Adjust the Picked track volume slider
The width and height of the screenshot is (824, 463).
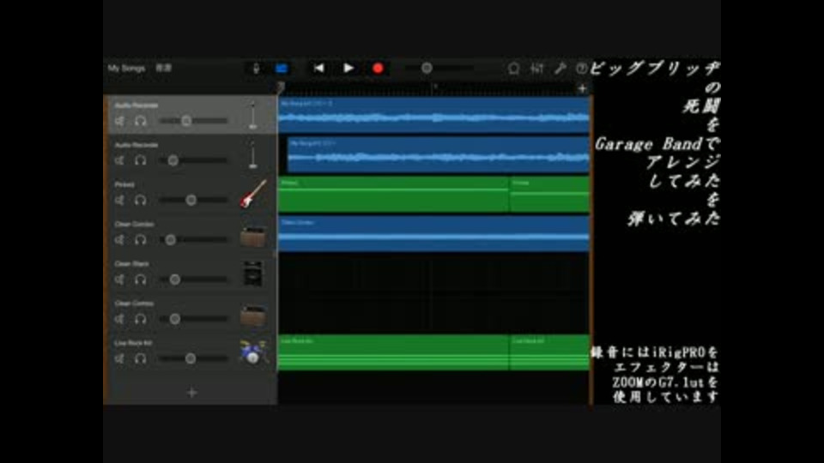pyautogui.click(x=193, y=200)
